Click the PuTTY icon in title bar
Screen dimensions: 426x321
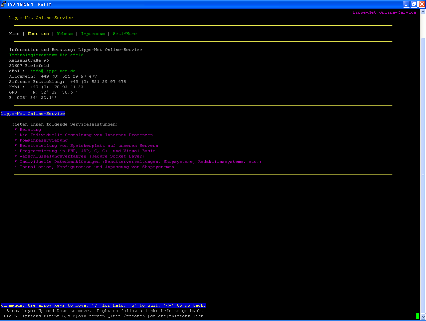[3, 4]
